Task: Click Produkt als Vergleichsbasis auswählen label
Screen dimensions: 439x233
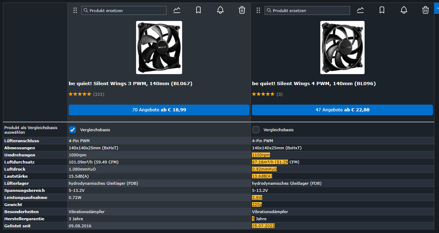Action: tap(30, 130)
